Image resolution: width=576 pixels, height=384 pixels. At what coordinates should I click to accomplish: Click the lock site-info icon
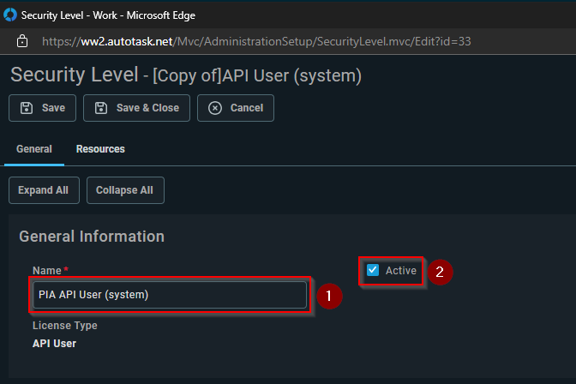(22, 41)
